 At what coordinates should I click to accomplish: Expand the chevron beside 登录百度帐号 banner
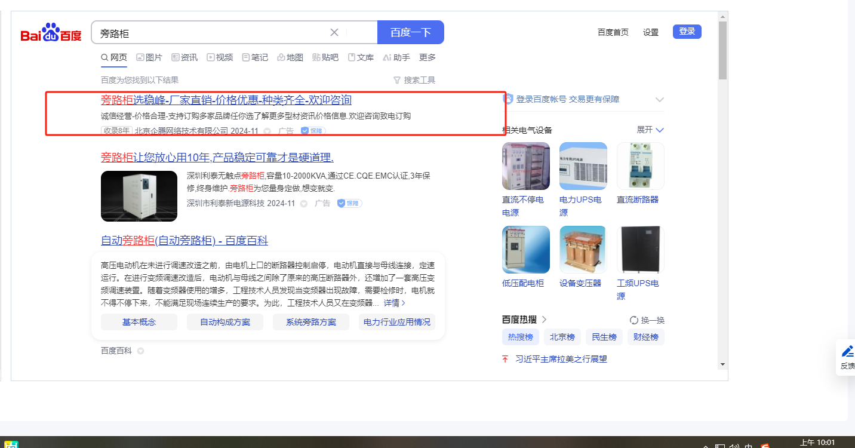coord(660,99)
